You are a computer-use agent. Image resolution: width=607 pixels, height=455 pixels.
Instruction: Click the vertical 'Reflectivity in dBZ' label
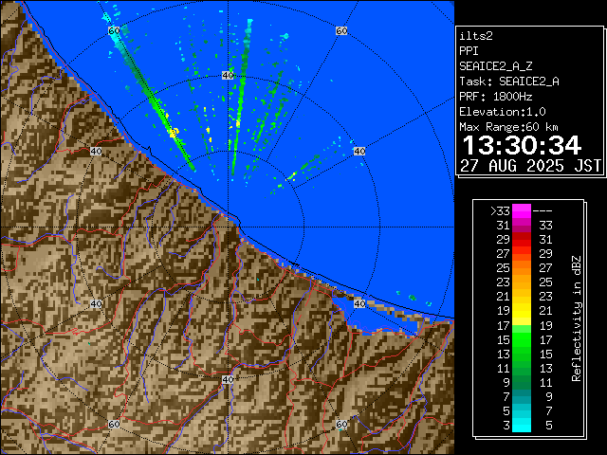577,318
